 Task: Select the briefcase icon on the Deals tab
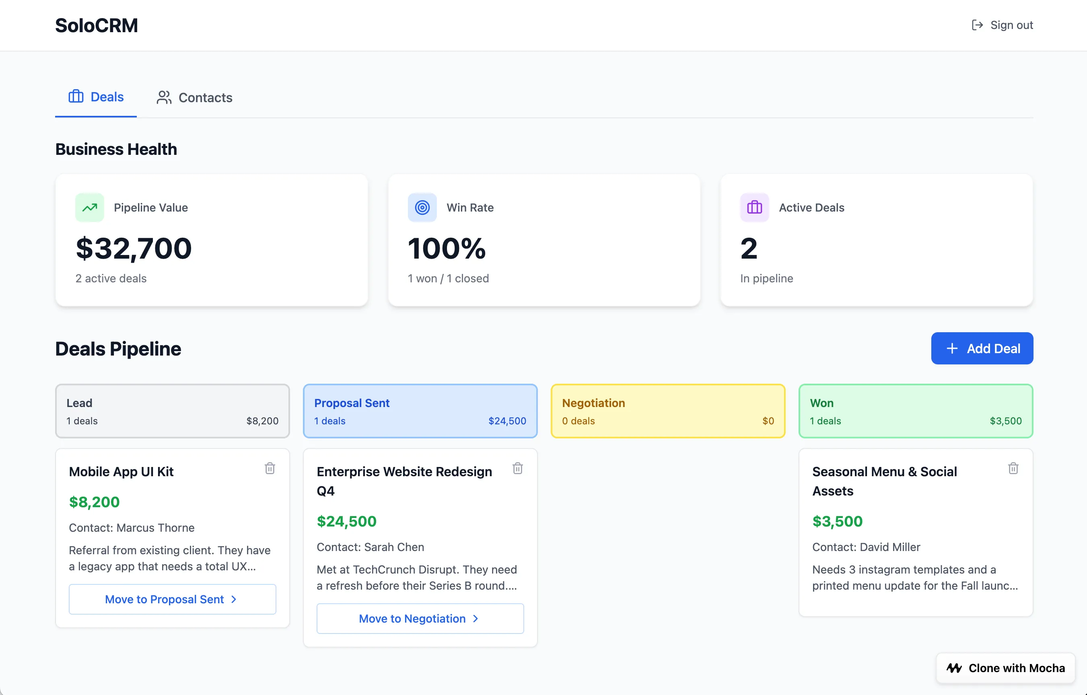(75, 96)
